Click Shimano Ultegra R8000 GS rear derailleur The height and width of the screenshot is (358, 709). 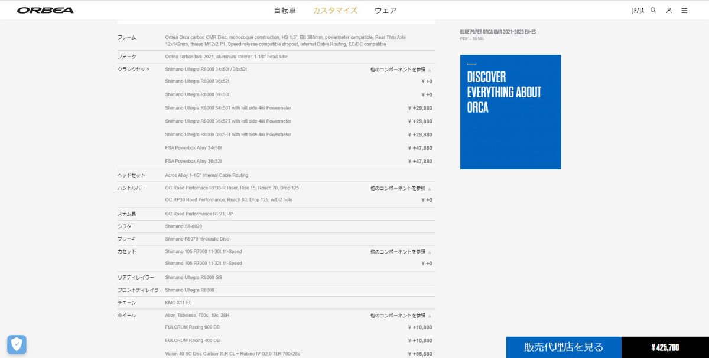[x=193, y=277]
